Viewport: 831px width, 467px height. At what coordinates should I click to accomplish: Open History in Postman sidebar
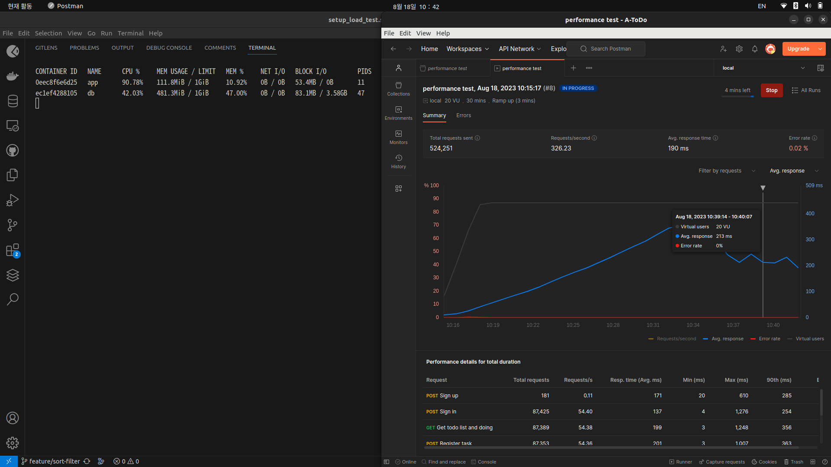click(399, 161)
